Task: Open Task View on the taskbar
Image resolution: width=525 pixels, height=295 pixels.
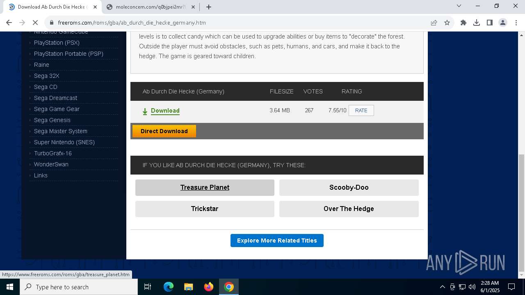Action: pyautogui.click(x=148, y=287)
